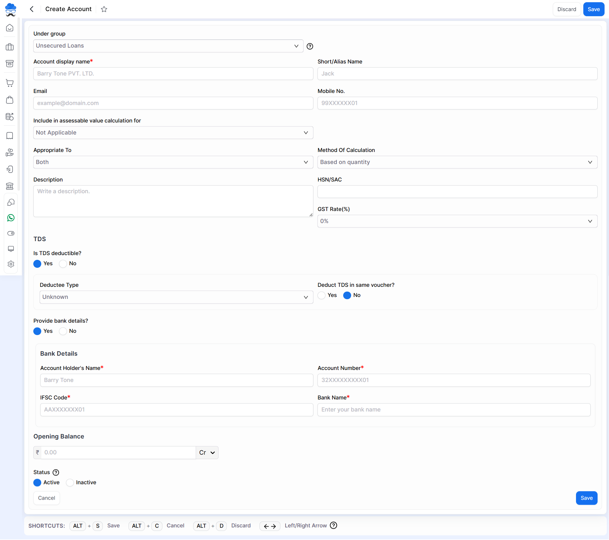
Task: Select Yes for Provide bank details
Action: [x=37, y=331]
